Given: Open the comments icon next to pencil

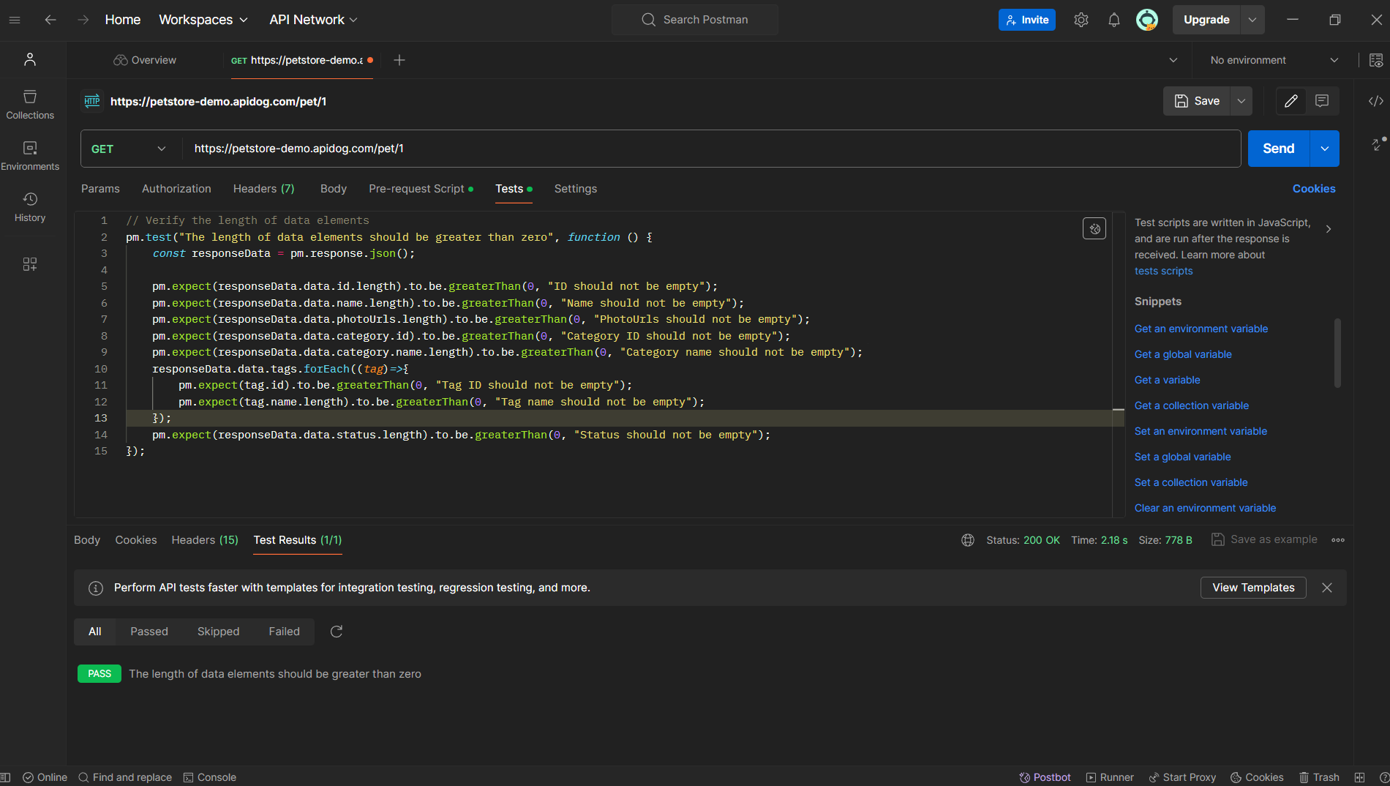Looking at the screenshot, I should click(x=1322, y=101).
